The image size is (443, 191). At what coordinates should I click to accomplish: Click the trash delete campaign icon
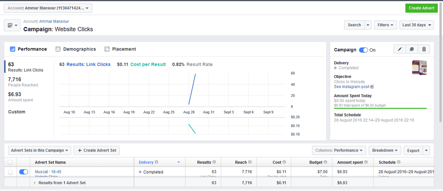tap(424, 50)
